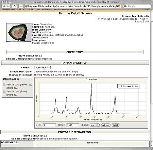Click the Locality value 'unknown'
The image size is (153, 150).
47,32
